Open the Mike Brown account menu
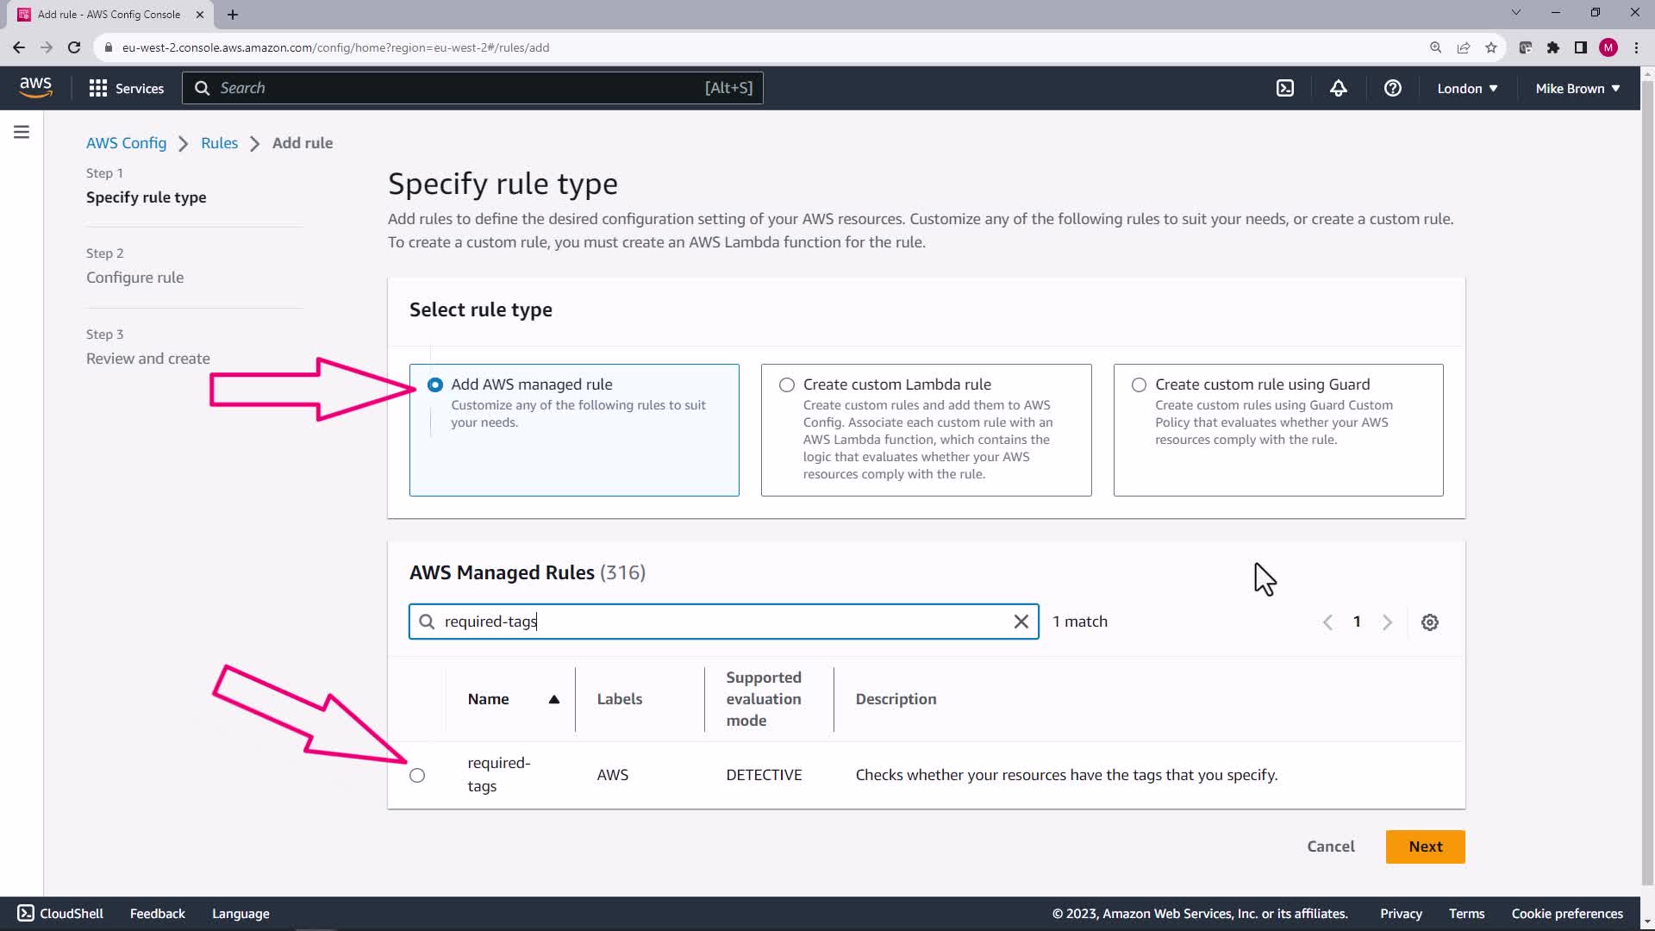This screenshot has width=1655, height=931. point(1577,88)
